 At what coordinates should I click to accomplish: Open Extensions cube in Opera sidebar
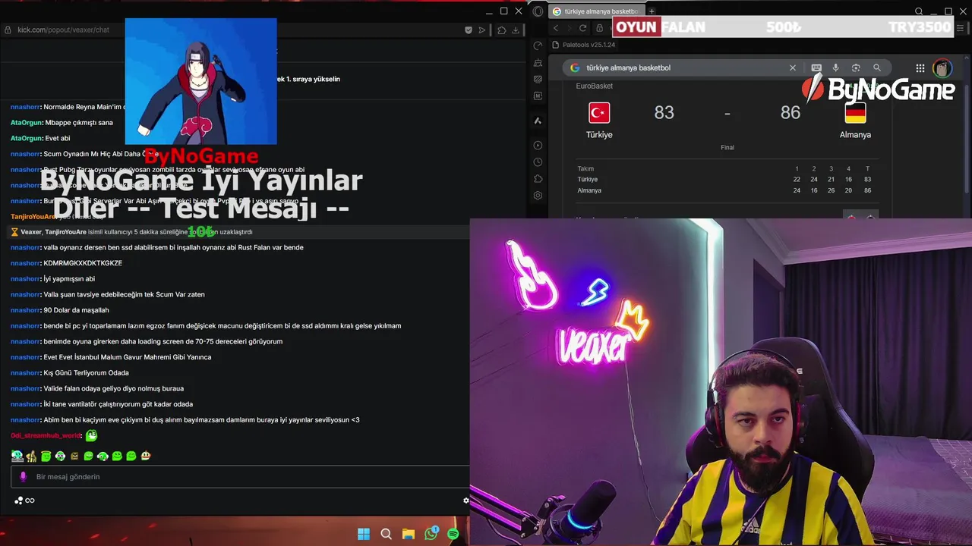click(538, 179)
